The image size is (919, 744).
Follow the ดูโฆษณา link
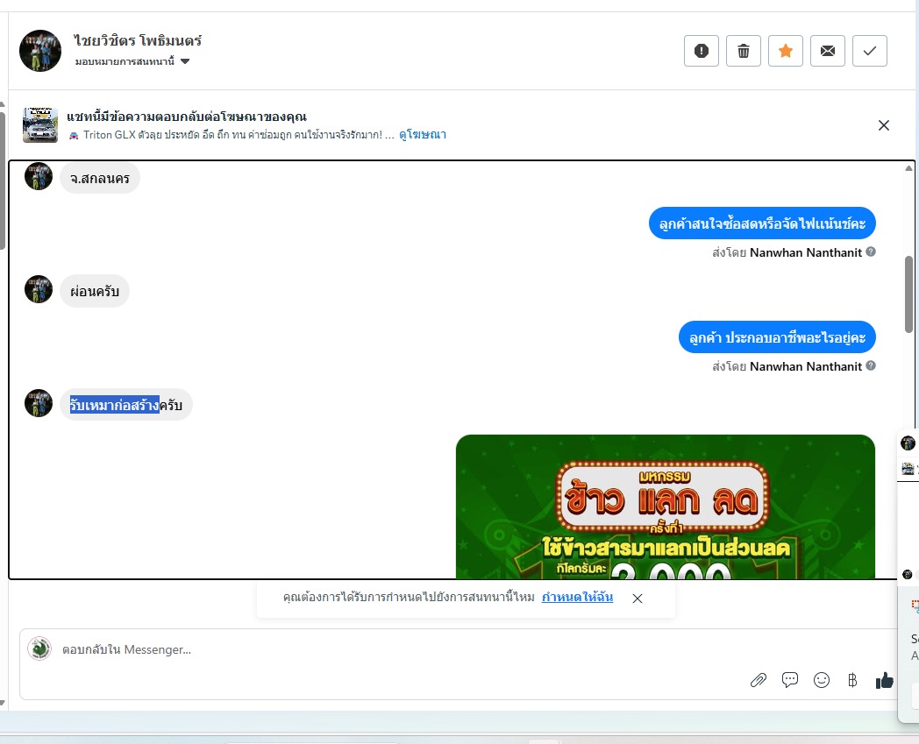tap(423, 135)
